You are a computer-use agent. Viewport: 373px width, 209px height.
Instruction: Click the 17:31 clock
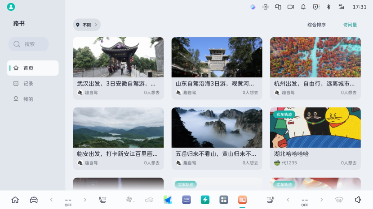point(360,7)
